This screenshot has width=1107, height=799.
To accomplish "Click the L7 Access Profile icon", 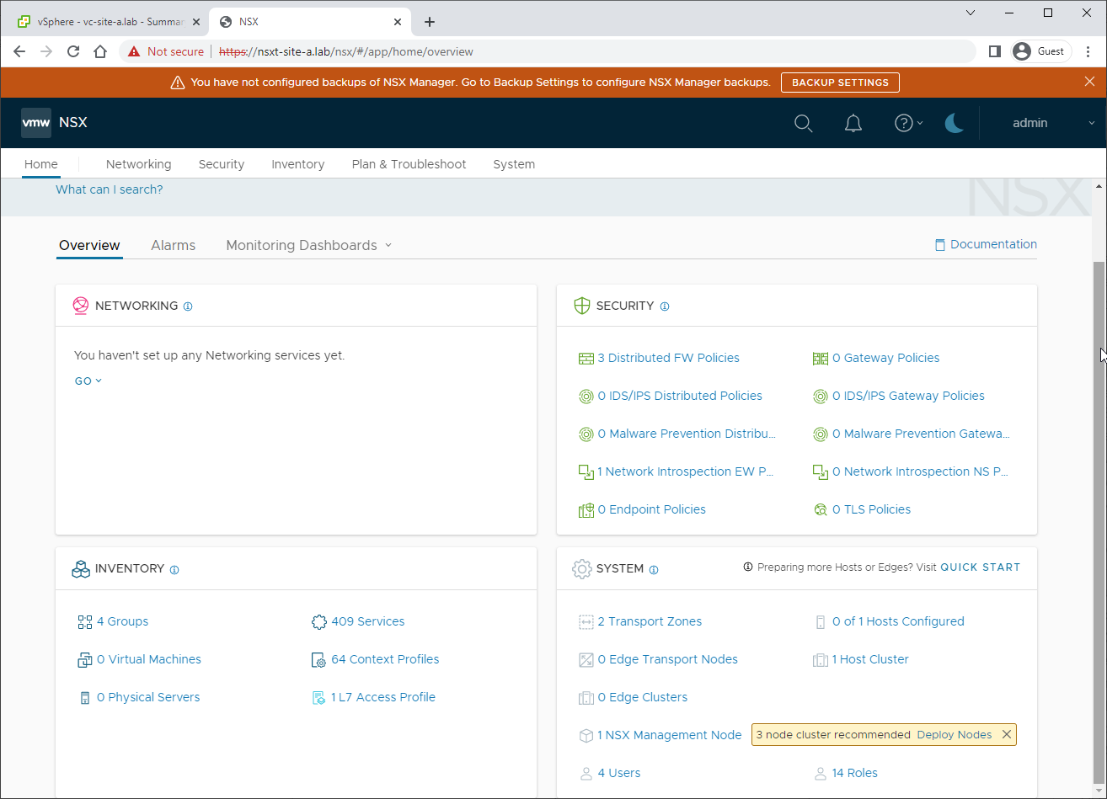I will point(318,698).
